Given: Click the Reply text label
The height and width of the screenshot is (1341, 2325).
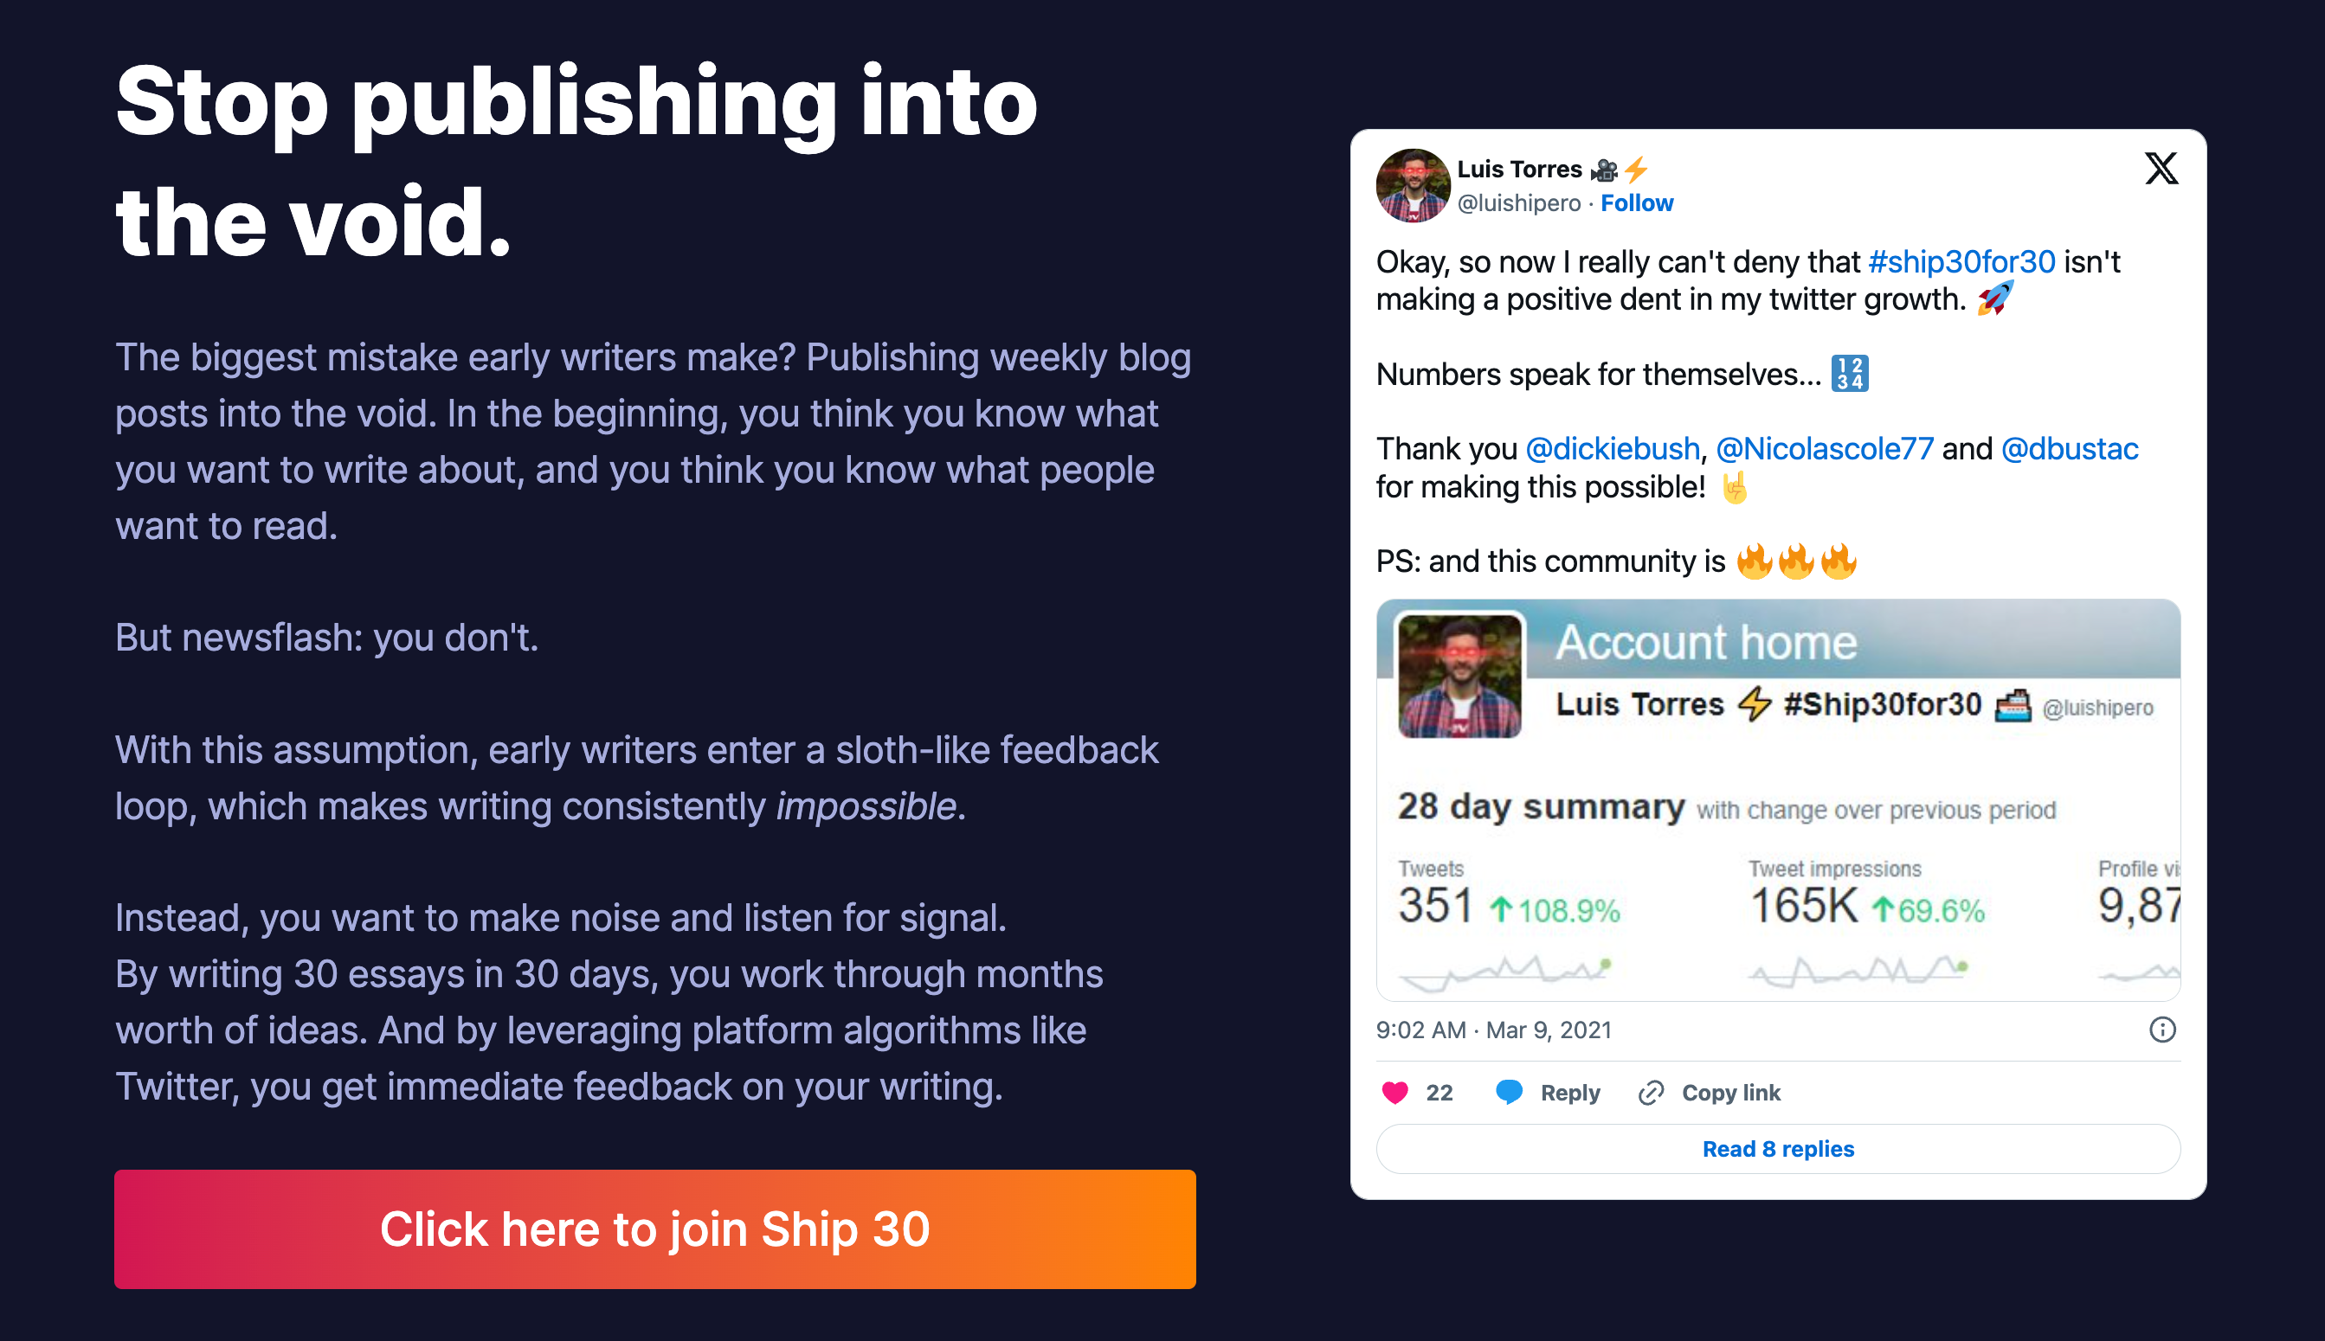Looking at the screenshot, I should click(1569, 1094).
